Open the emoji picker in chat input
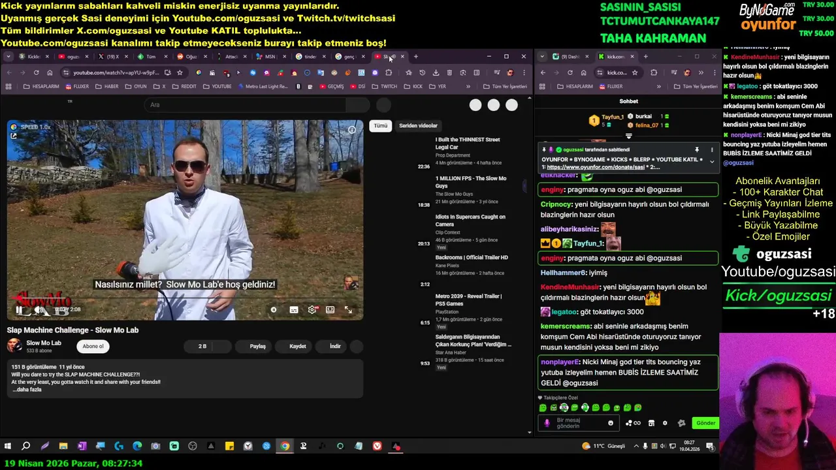The image size is (836, 470). 611,423
